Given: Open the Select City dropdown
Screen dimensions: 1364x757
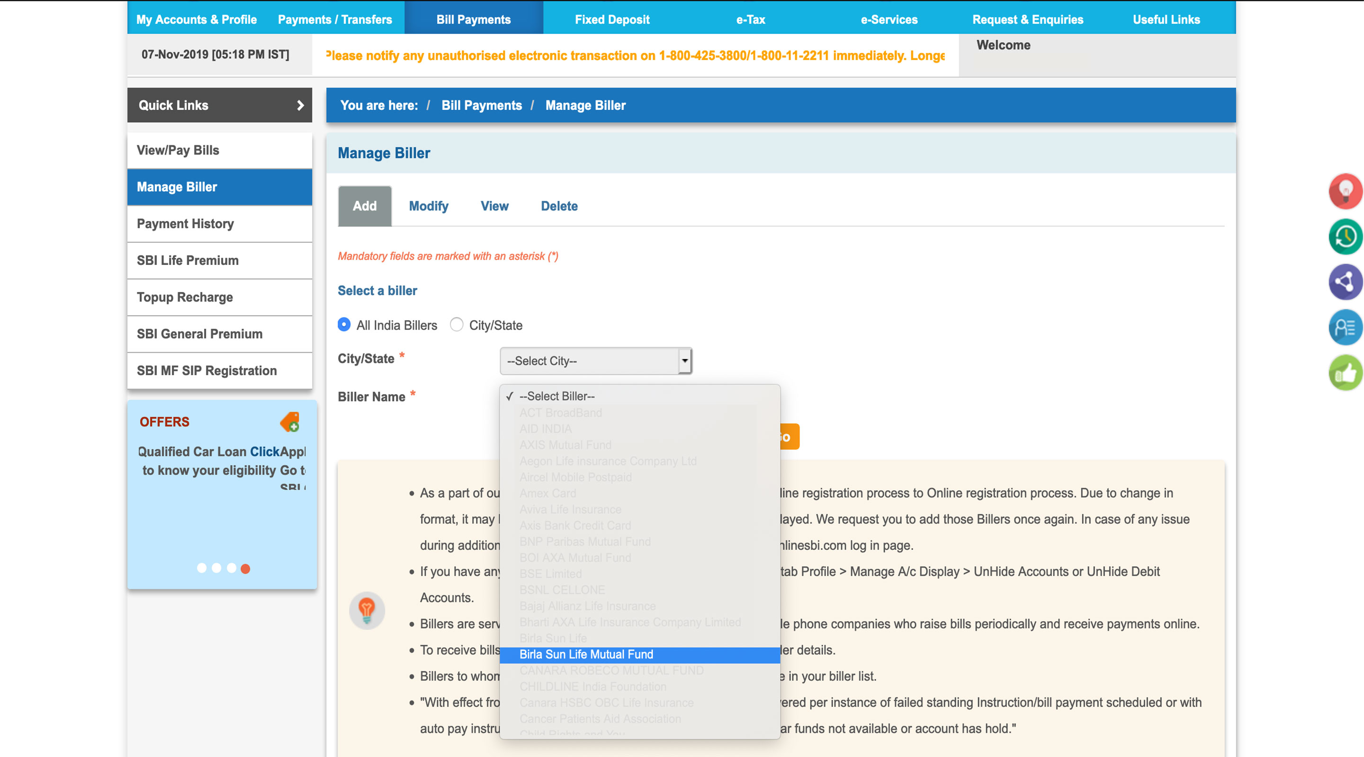Looking at the screenshot, I should coord(596,361).
